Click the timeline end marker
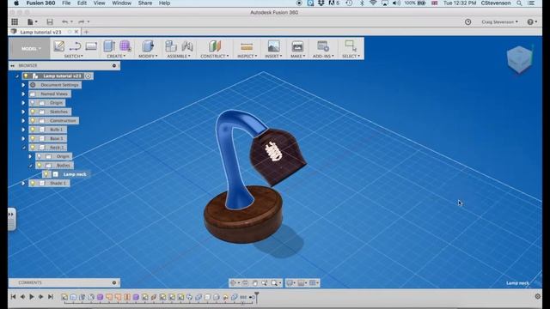This screenshot has height=309, width=550. 257,297
